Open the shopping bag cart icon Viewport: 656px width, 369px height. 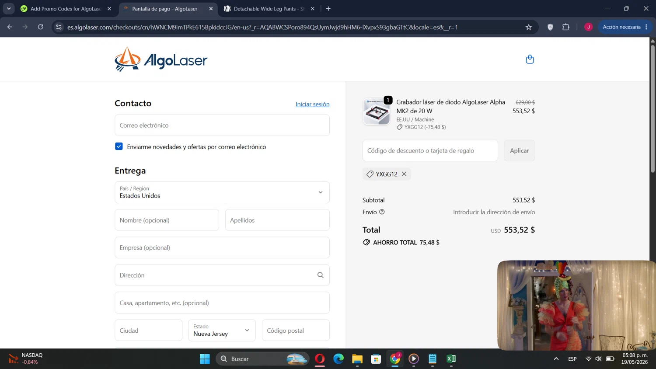[x=530, y=59]
